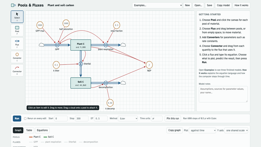Viewport: 261px width, 147px height.
Task: Show the GPP flux series
Action: pyautogui.click(x=33, y=142)
